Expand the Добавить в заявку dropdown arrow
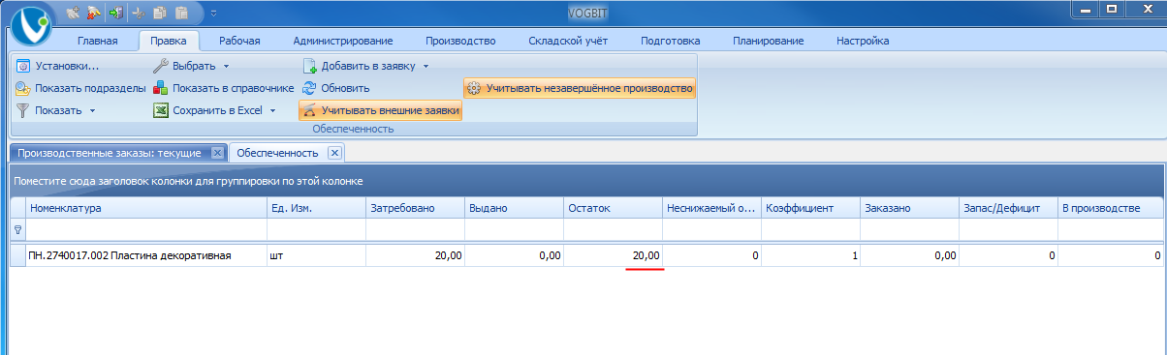Viewport: 1167px width, 355px height. click(x=426, y=66)
